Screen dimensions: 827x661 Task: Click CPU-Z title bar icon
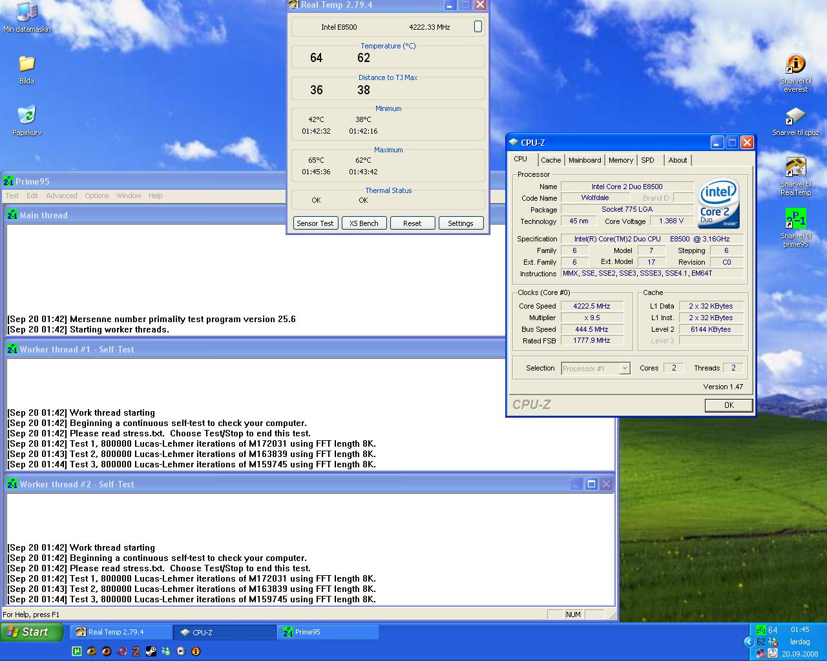tap(514, 143)
